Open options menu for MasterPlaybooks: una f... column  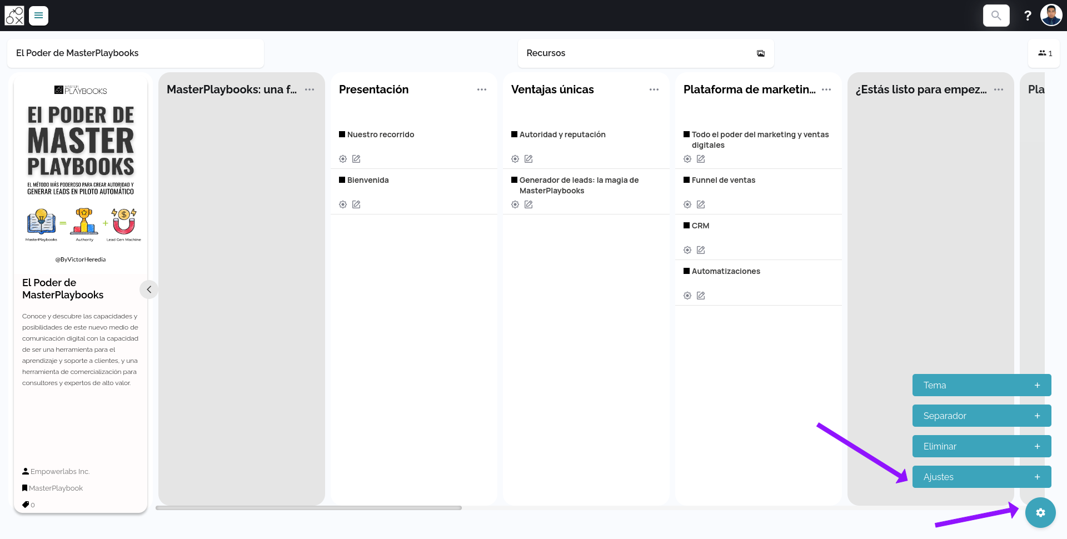[310, 89]
